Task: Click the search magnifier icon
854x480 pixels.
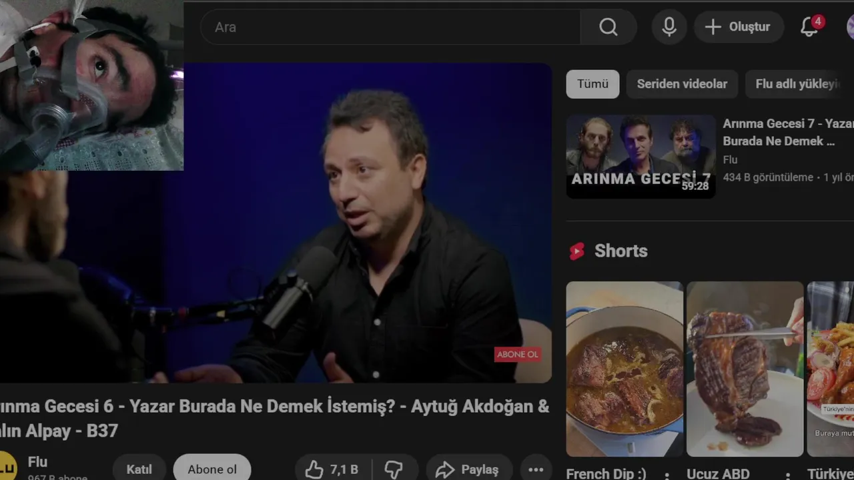Action: (x=608, y=27)
